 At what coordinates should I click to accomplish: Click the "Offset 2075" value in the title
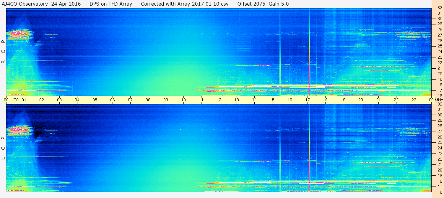point(251,4)
